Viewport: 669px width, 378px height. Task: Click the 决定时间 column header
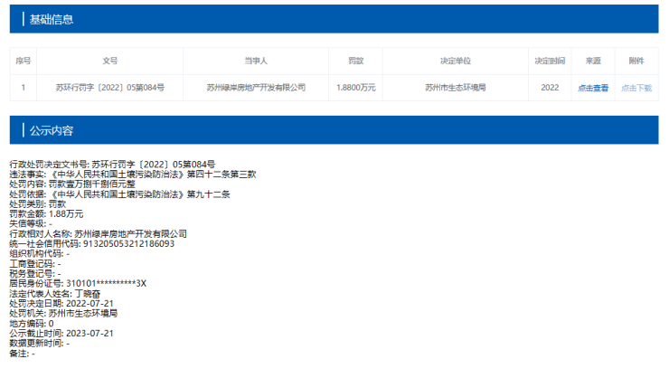(550, 61)
